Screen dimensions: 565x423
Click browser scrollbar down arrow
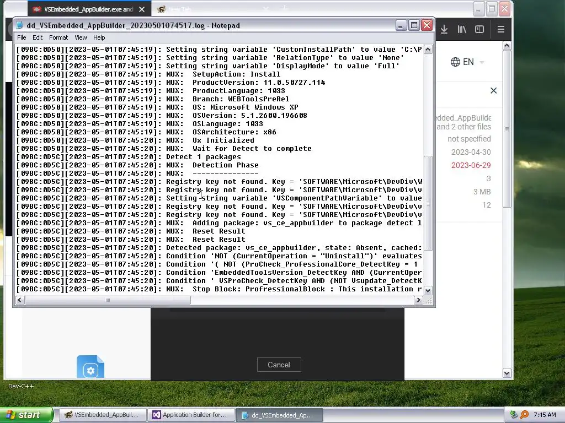[x=507, y=373]
